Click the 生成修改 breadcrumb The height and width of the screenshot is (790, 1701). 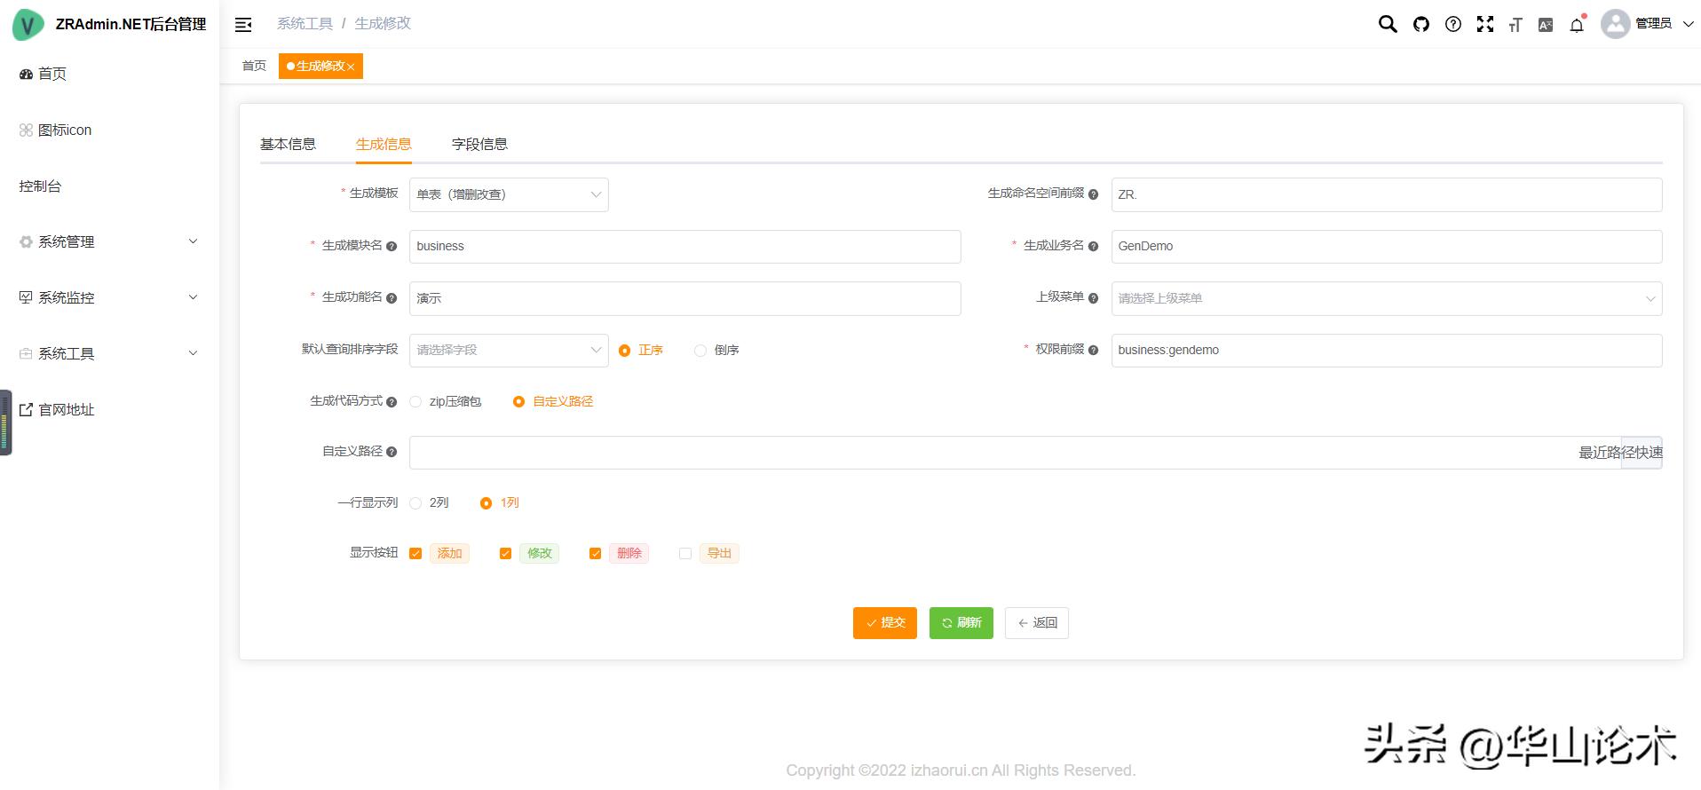pyautogui.click(x=383, y=24)
